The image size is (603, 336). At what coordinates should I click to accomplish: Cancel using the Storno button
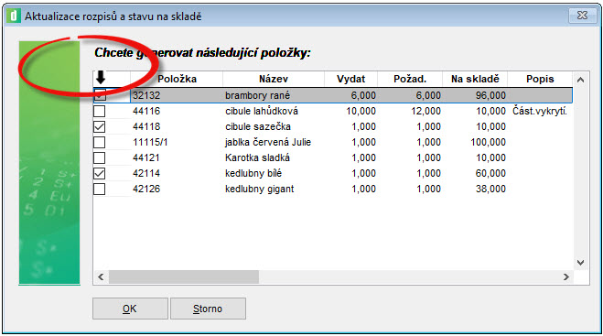(208, 309)
